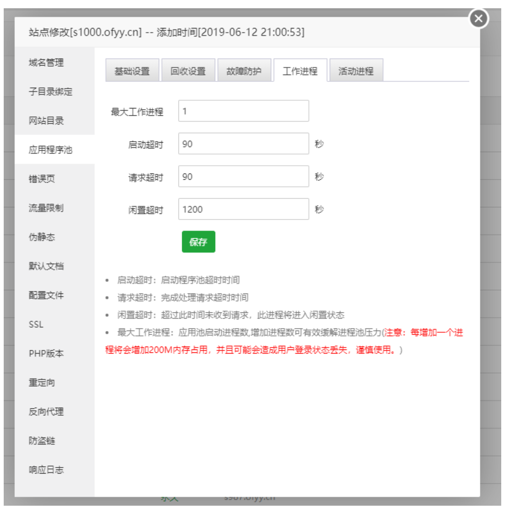The height and width of the screenshot is (509, 507).
Task: View the 活动进程 tab
Action: click(x=356, y=70)
